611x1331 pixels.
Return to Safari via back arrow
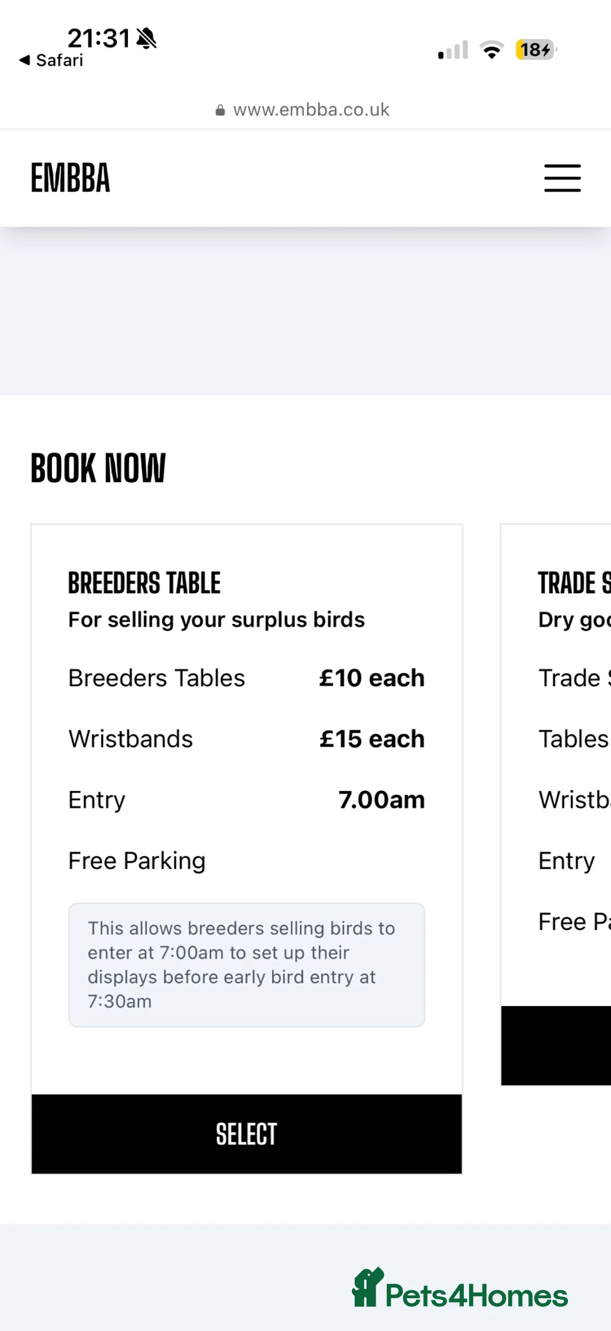click(51, 60)
